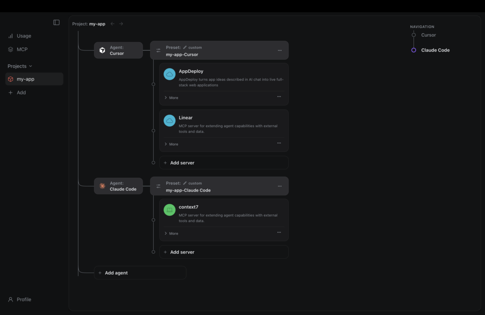485x315 pixels.
Task: Click the "AppDeploy" server title
Action: tap(191, 71)
